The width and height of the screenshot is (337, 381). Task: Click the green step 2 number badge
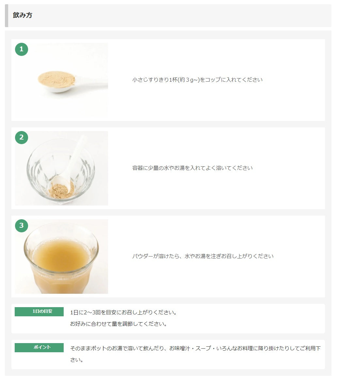(22, 138)
